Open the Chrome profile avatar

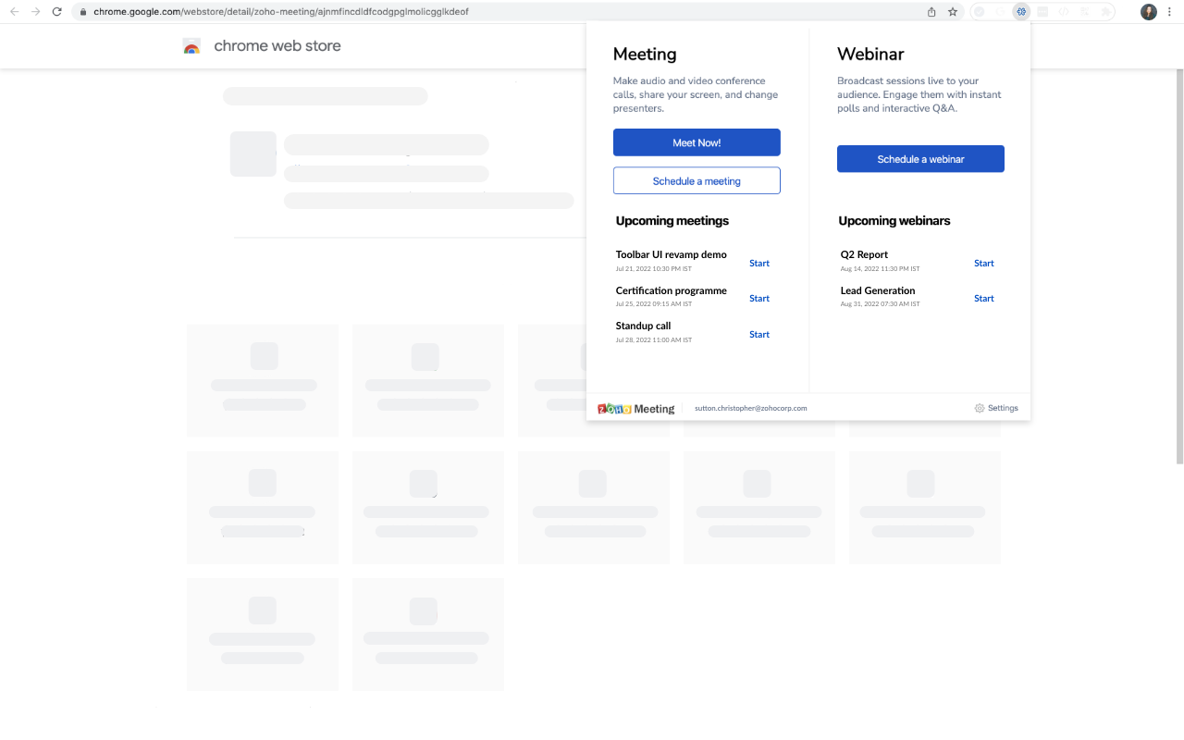1149,12
